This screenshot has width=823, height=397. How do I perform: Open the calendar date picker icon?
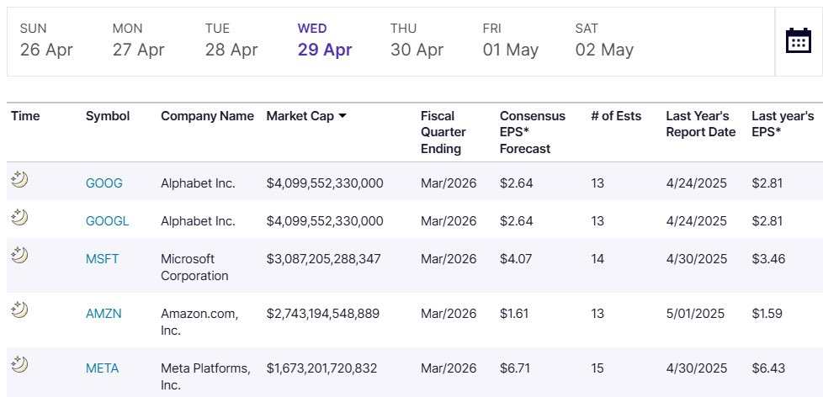(798, 40)
